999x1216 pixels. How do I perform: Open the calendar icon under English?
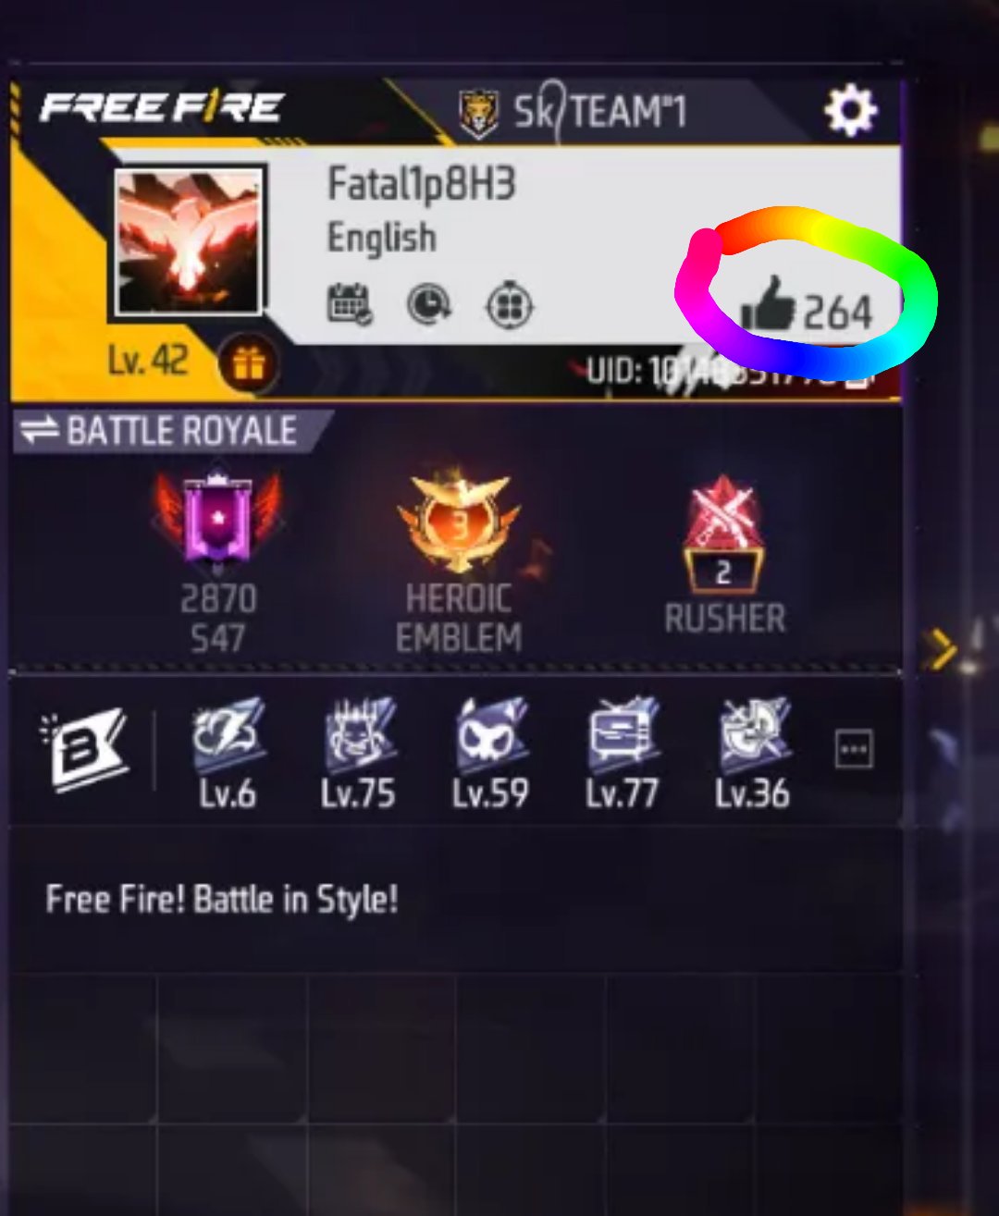pos(351,304)
